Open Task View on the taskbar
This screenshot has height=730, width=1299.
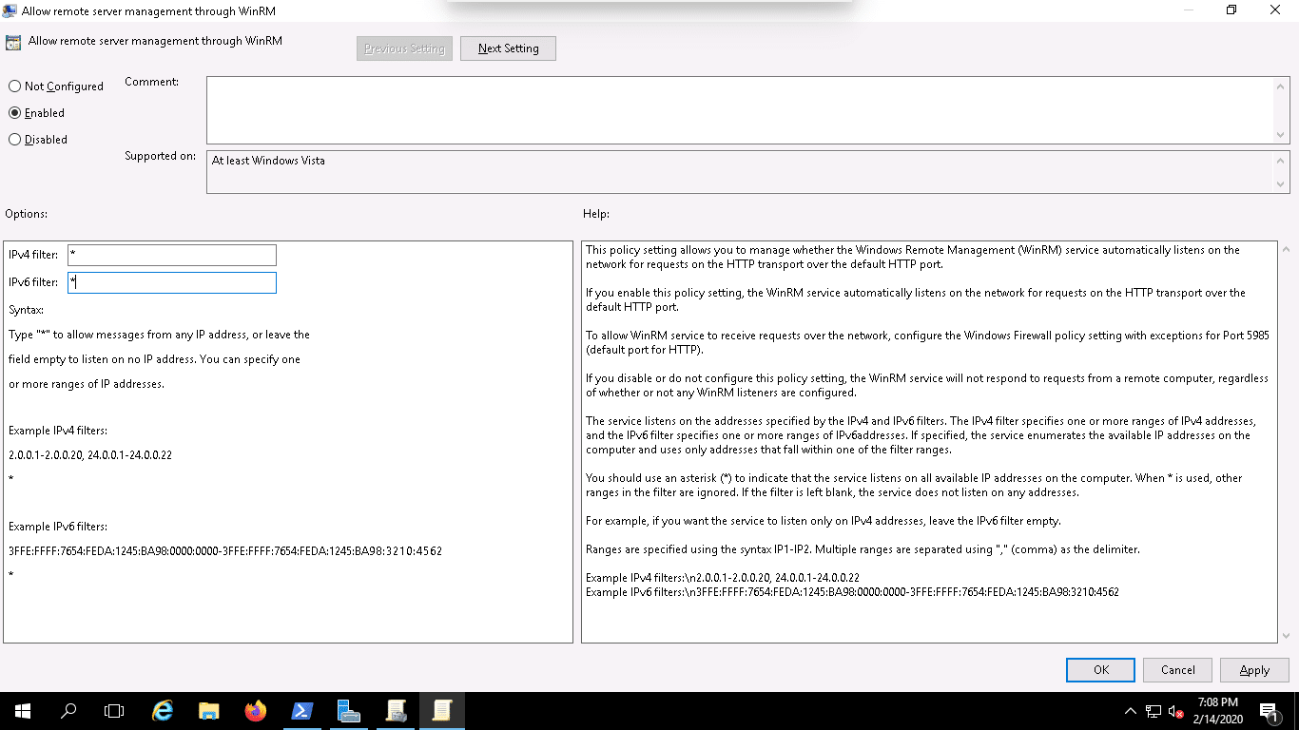[114, 710]
